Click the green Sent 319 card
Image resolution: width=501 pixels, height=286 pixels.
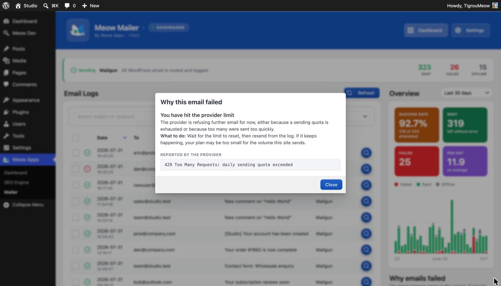465,125
